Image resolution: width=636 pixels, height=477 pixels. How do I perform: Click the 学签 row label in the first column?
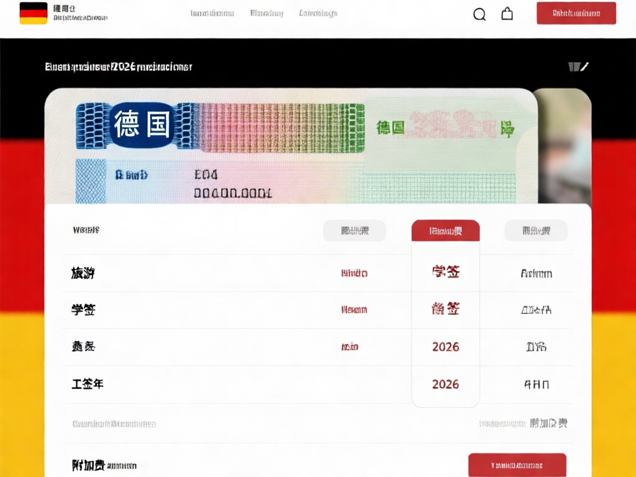point(83,310)
